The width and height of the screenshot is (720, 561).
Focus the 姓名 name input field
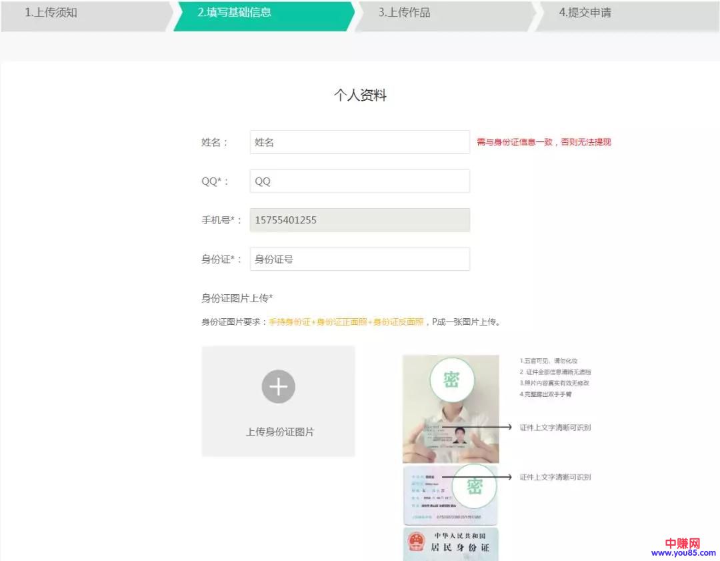pos(359,142)
